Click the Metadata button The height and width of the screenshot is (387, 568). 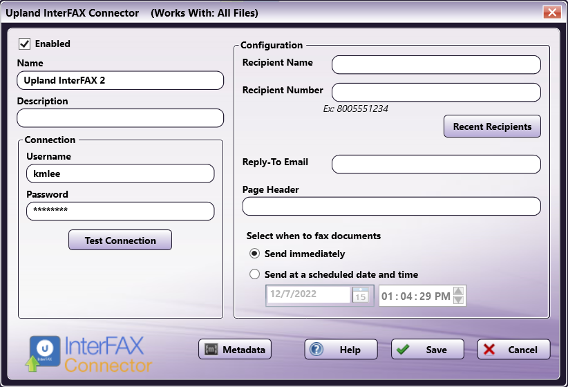(x=235, y=349)
